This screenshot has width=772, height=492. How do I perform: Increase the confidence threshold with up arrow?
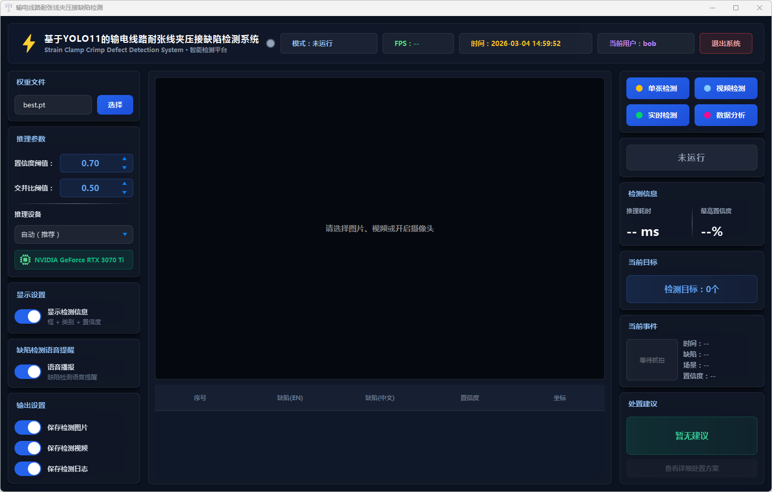tap(124, 159)
